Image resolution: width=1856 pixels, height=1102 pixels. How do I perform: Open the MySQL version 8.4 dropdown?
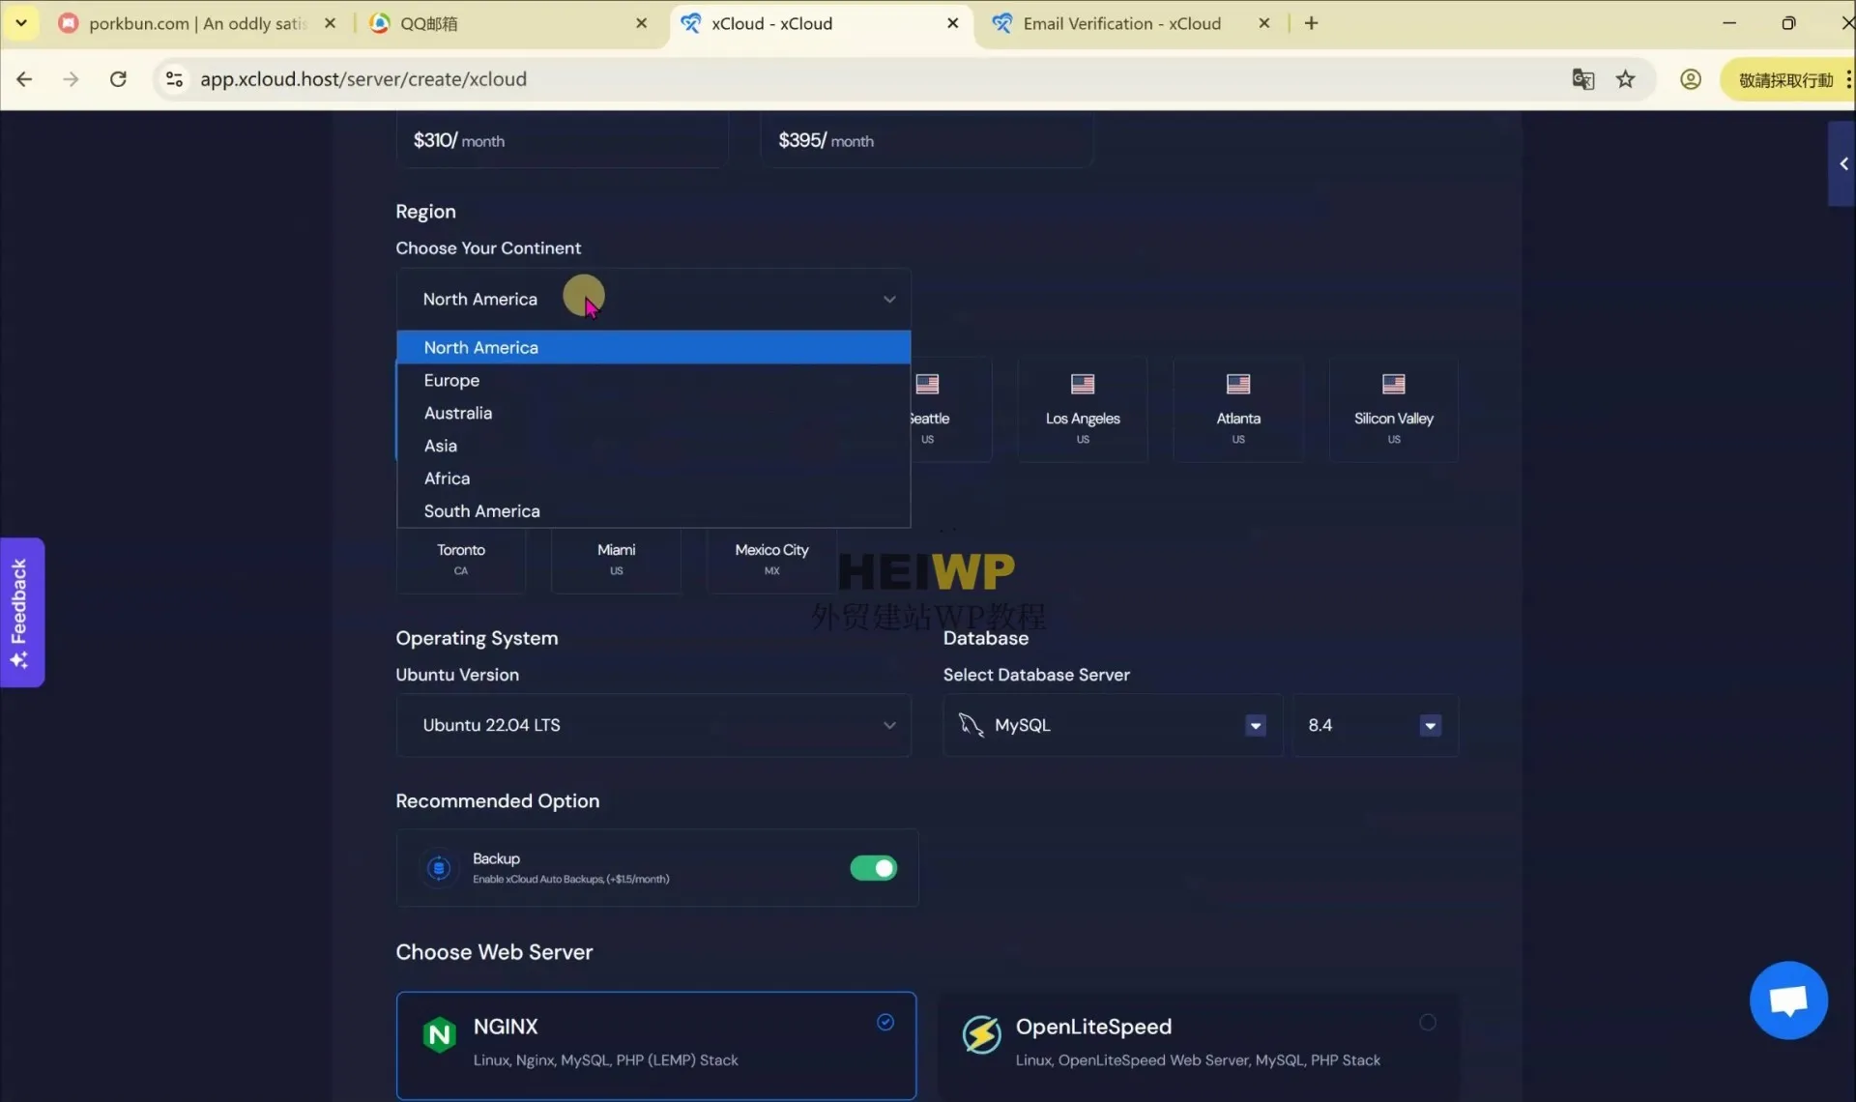coord(1430,725)
